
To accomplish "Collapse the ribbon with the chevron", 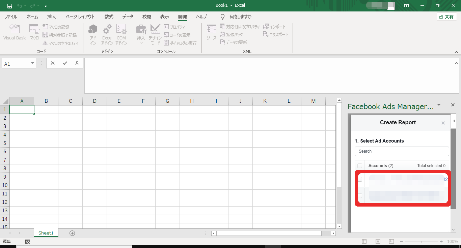I will pyautogui.click(x=456, y=52).
